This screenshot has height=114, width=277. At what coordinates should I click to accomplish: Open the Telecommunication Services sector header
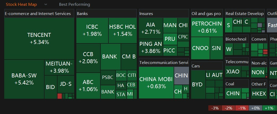(164, 63)
